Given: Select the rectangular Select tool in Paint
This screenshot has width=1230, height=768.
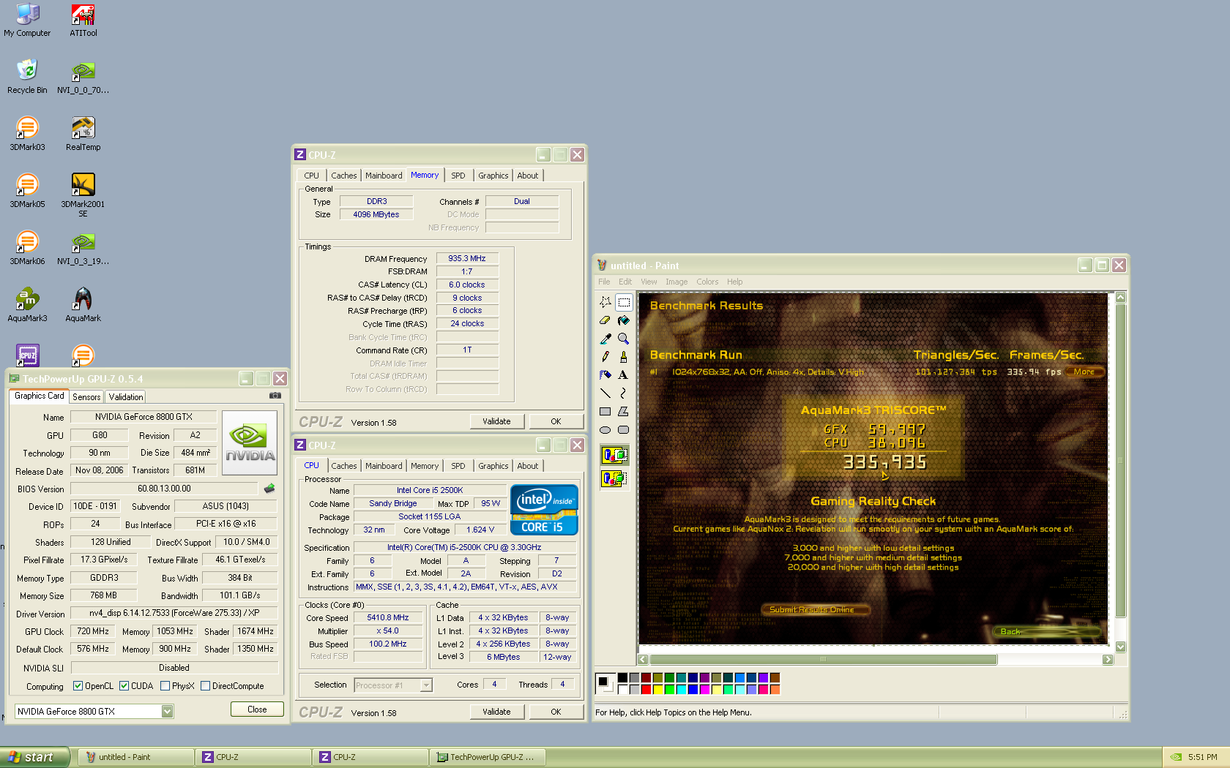Looking at the screenshot, I should click(624, 302).
